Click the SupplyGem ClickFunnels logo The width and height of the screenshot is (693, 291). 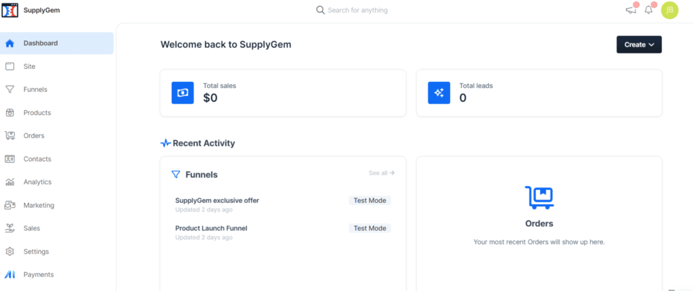pos(10,10)
